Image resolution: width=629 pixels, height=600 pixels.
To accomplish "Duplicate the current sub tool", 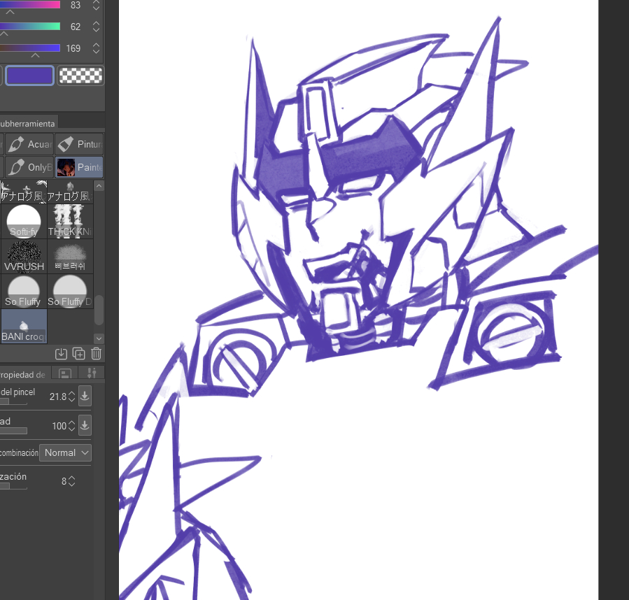I will 79,354.
